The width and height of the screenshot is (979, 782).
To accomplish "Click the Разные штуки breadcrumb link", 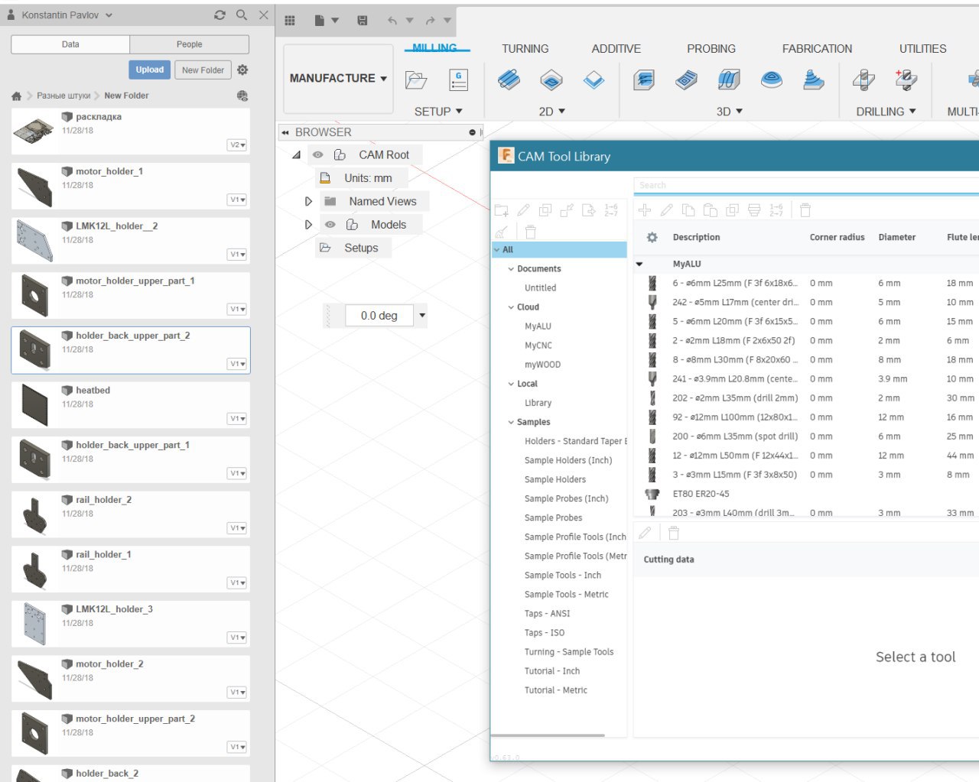I will pyautogui.click(x=63, y=96).
